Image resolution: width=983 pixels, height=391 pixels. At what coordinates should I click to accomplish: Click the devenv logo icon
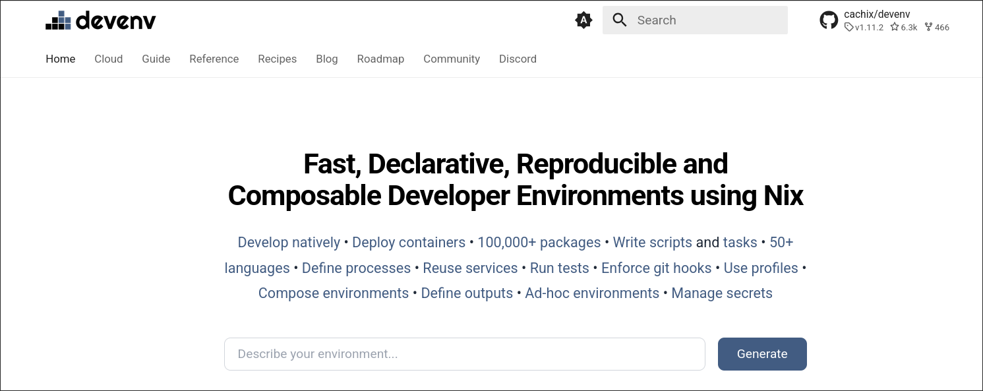(x=58, y=19)
